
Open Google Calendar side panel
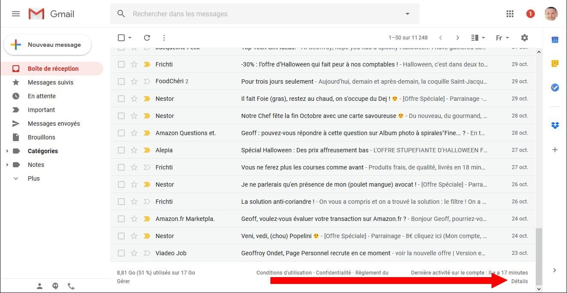555,40
